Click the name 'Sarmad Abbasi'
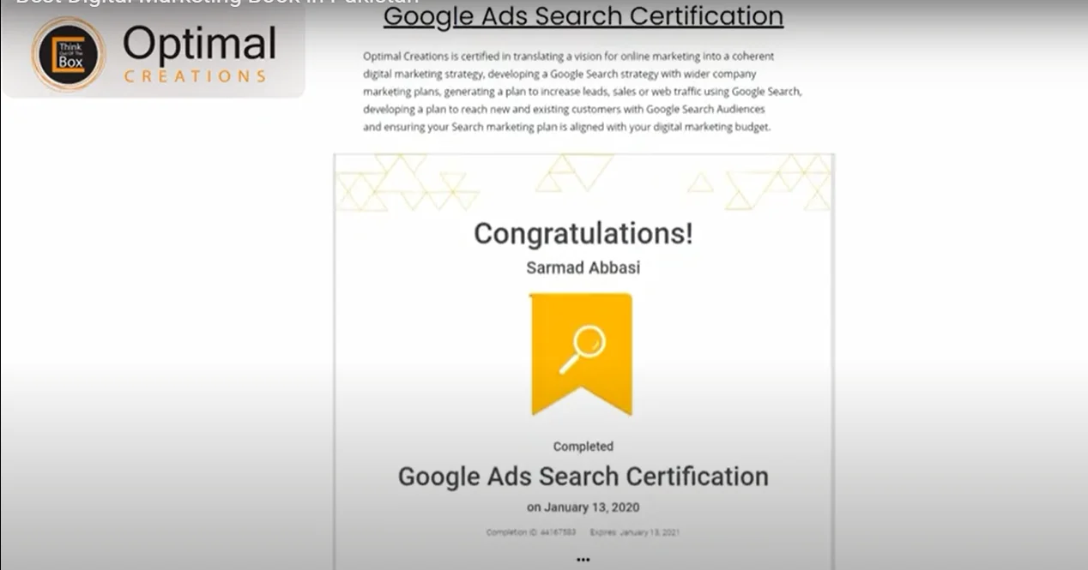This screenshot has width=1088, height=570. (583, 267)
